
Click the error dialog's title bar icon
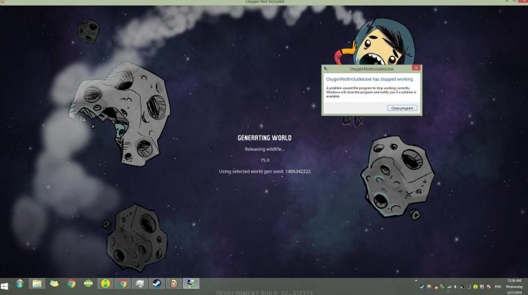[x=326, y=68]
